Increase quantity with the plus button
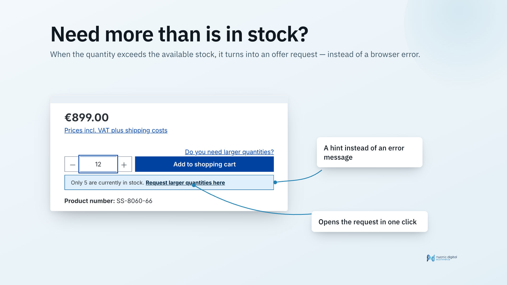 point(124,164)
